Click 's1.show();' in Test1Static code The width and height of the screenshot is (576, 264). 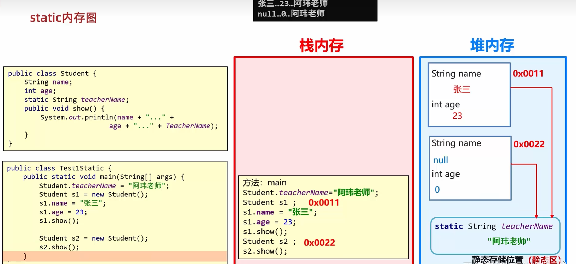click(59, 221)
